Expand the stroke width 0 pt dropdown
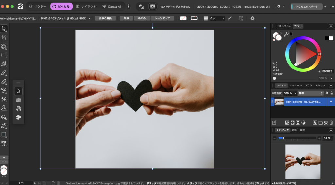 coord(224,18)
